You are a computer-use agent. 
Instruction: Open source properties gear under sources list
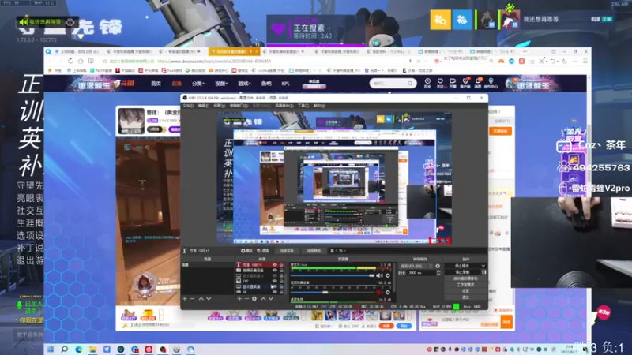tap(254, 299)
